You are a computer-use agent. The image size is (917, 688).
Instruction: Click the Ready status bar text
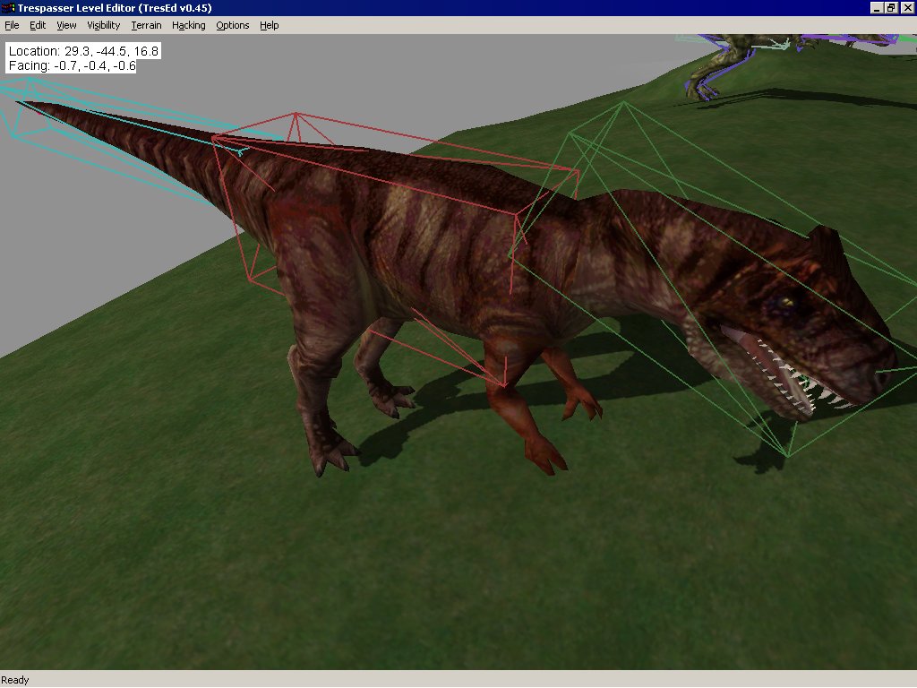(x=15, y=680)
